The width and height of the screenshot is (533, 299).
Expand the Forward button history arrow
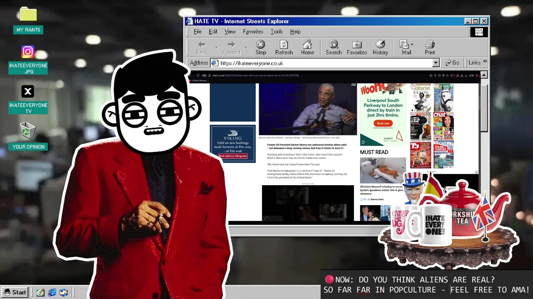[246, 48]
